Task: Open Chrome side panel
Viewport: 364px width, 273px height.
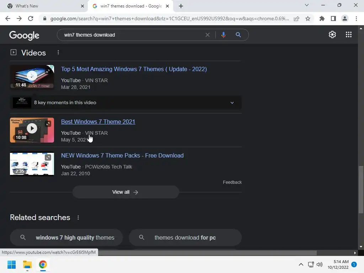Action: 333,18
